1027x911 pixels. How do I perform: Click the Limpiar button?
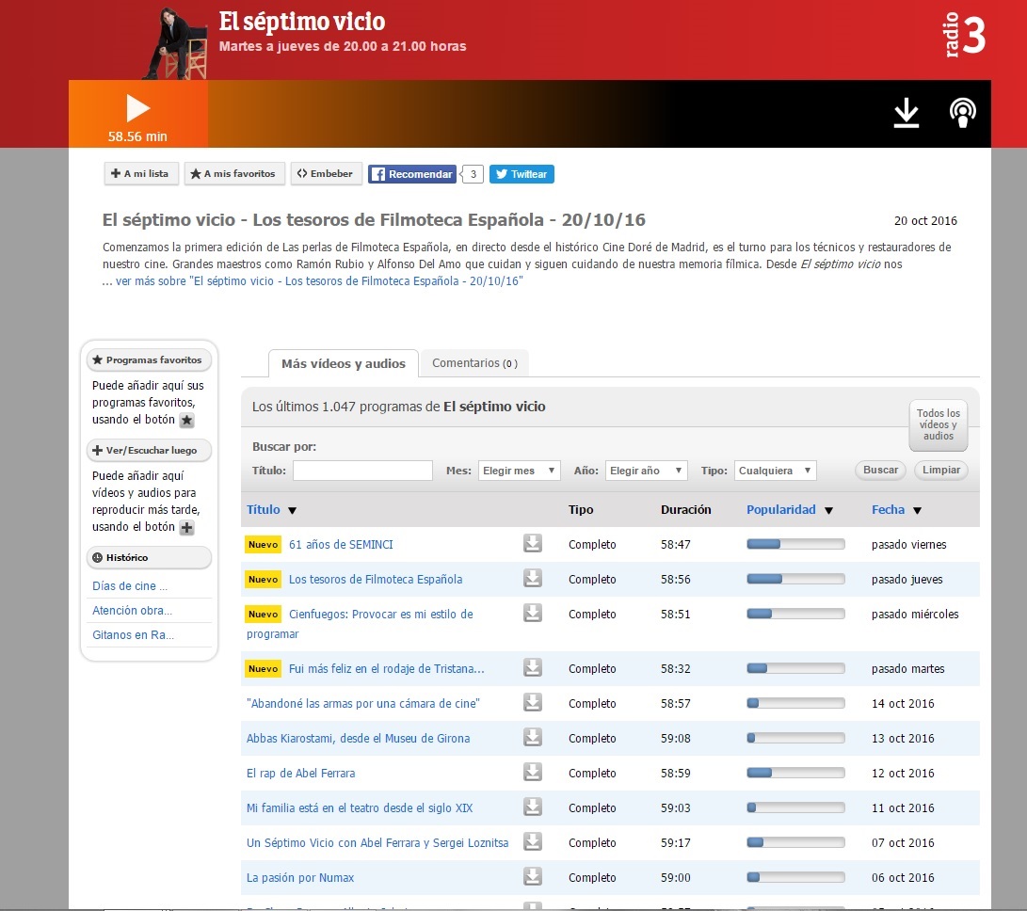tap(941, 470)
